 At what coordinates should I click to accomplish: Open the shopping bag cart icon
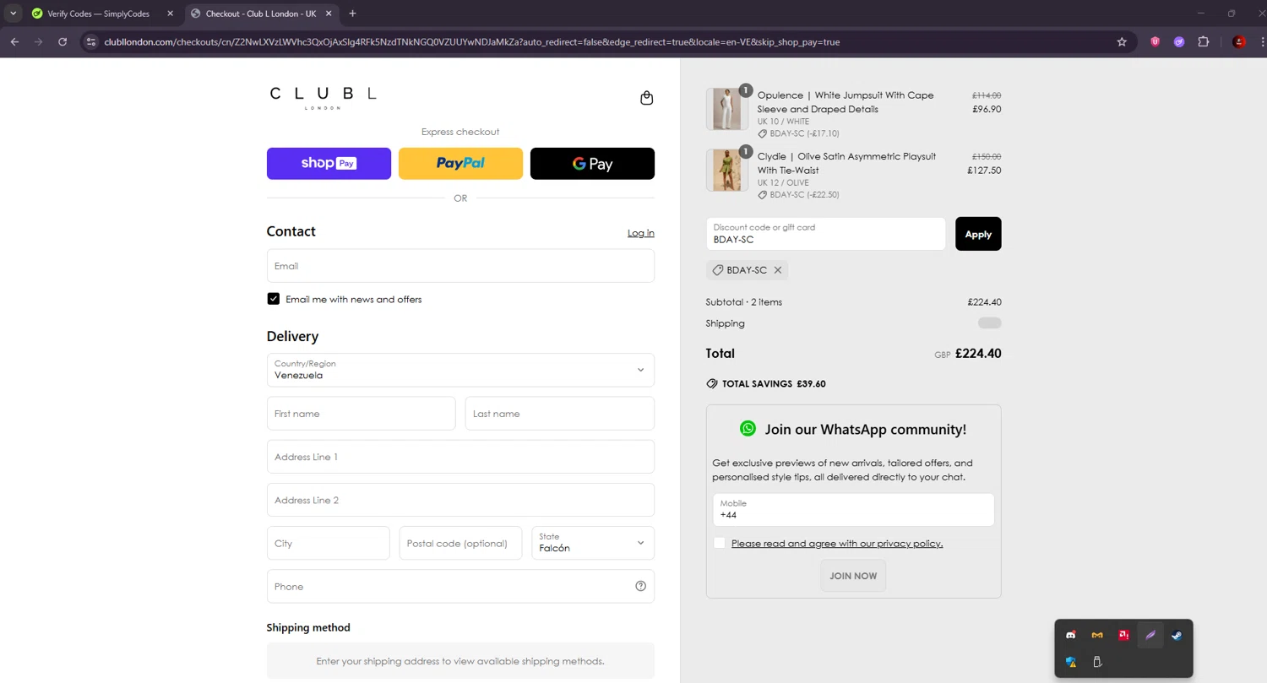click(x=646, y=98)
